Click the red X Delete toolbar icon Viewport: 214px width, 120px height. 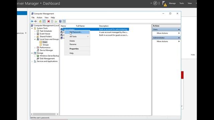tap(48, 21)
